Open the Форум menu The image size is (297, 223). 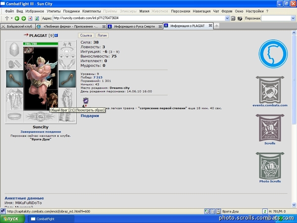click(227, 11)
